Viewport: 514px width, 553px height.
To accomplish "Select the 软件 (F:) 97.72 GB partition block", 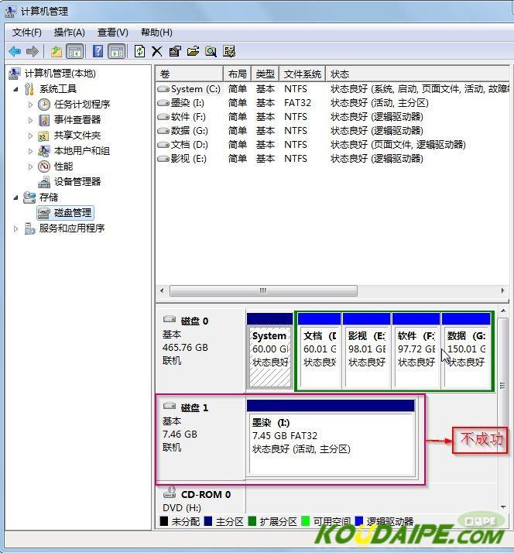I will click(x=416, y=351).
